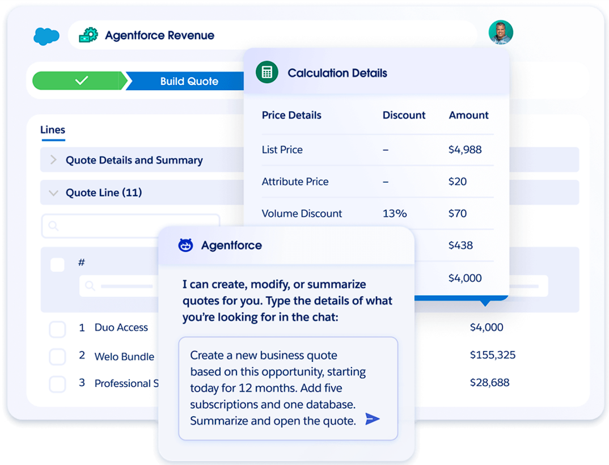
Task: Check the Welo Bundle row checkbox
Action: pos(57,357)
